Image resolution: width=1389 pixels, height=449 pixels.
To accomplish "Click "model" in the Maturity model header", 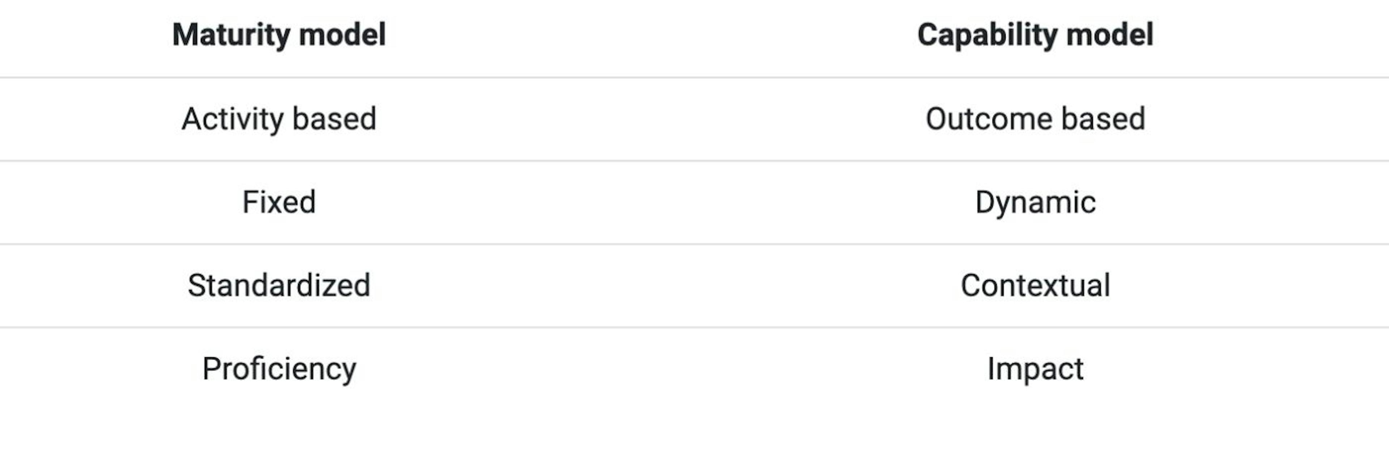I will [343, 35].
